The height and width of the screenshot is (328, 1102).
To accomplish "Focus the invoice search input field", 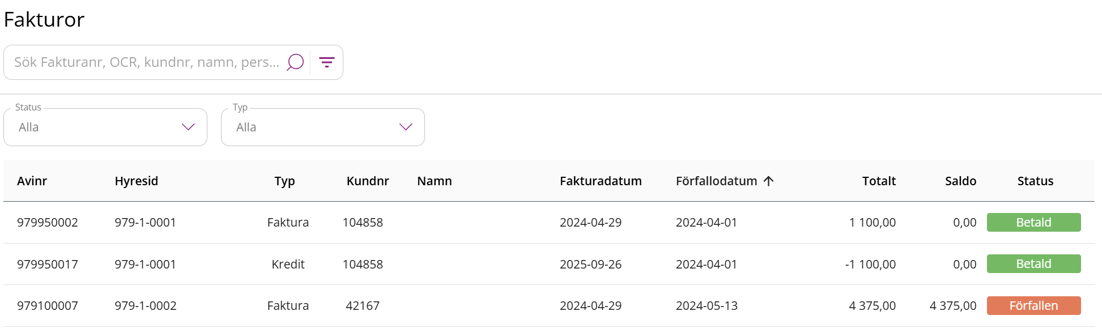I will pyautogui.click(x=146, y=62).
